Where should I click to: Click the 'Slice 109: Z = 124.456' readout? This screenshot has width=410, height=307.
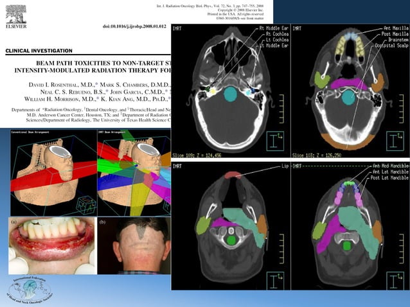pos(197,155)
